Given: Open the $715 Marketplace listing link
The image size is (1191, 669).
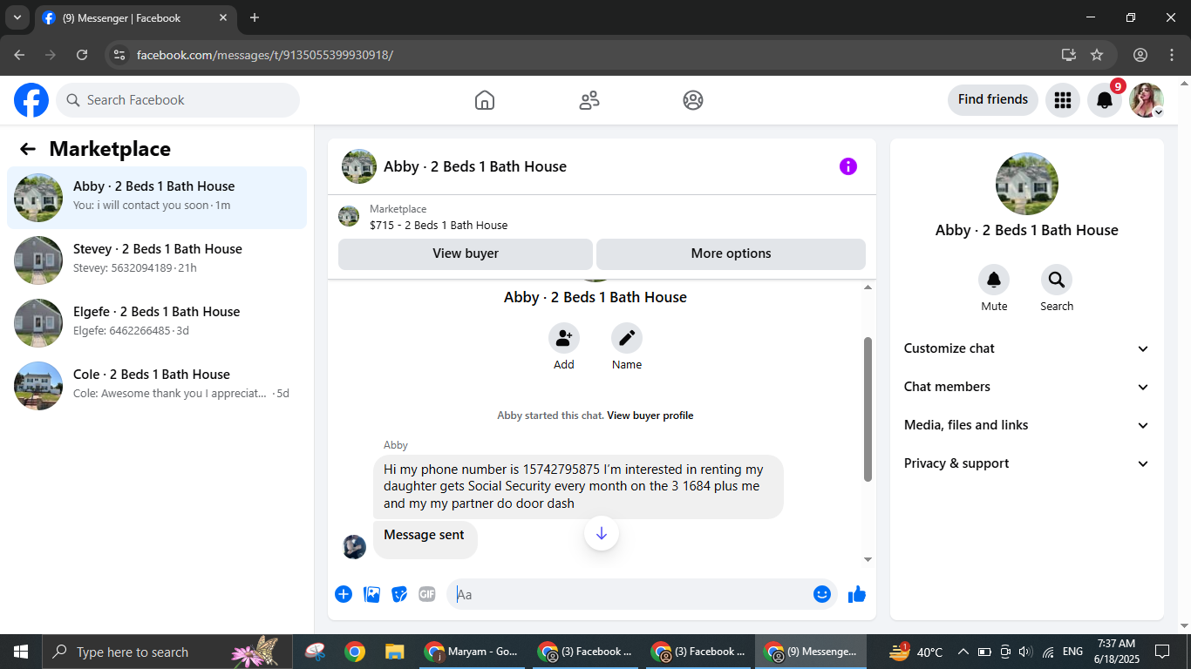Looking at the screenshot, I should (x=439, y=225).
